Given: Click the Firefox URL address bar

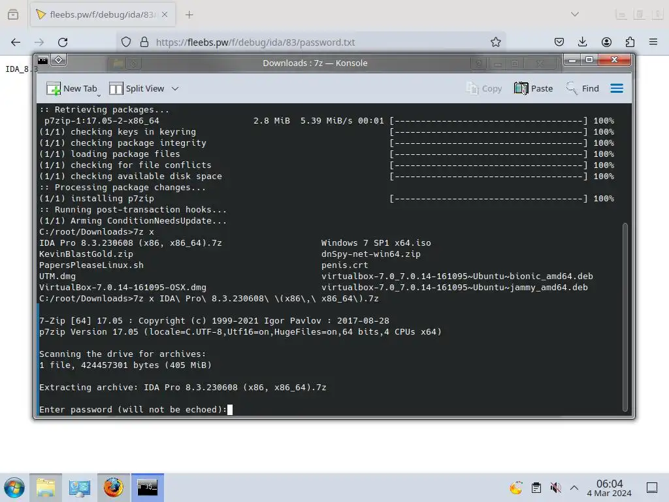Looking at the screenshot, I should point(312,42).
